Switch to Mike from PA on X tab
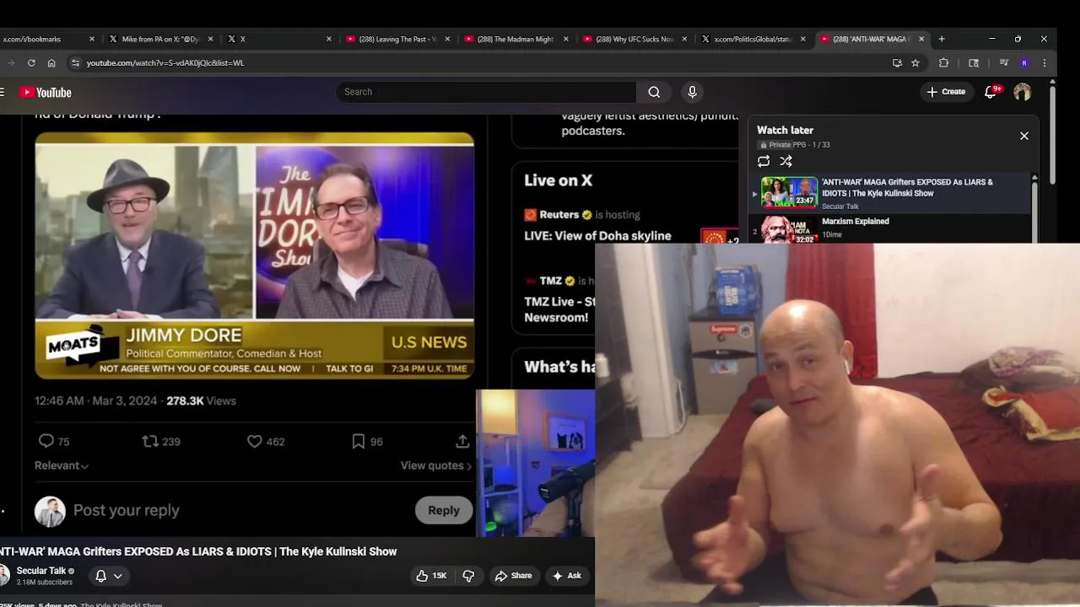 160,39
